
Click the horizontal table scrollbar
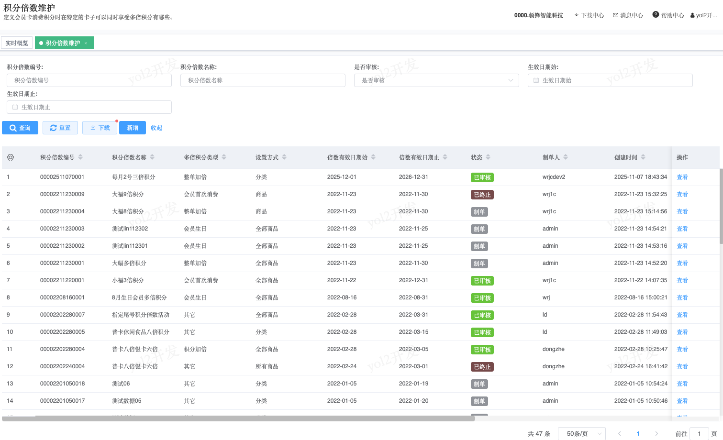[x=238, y=418]
